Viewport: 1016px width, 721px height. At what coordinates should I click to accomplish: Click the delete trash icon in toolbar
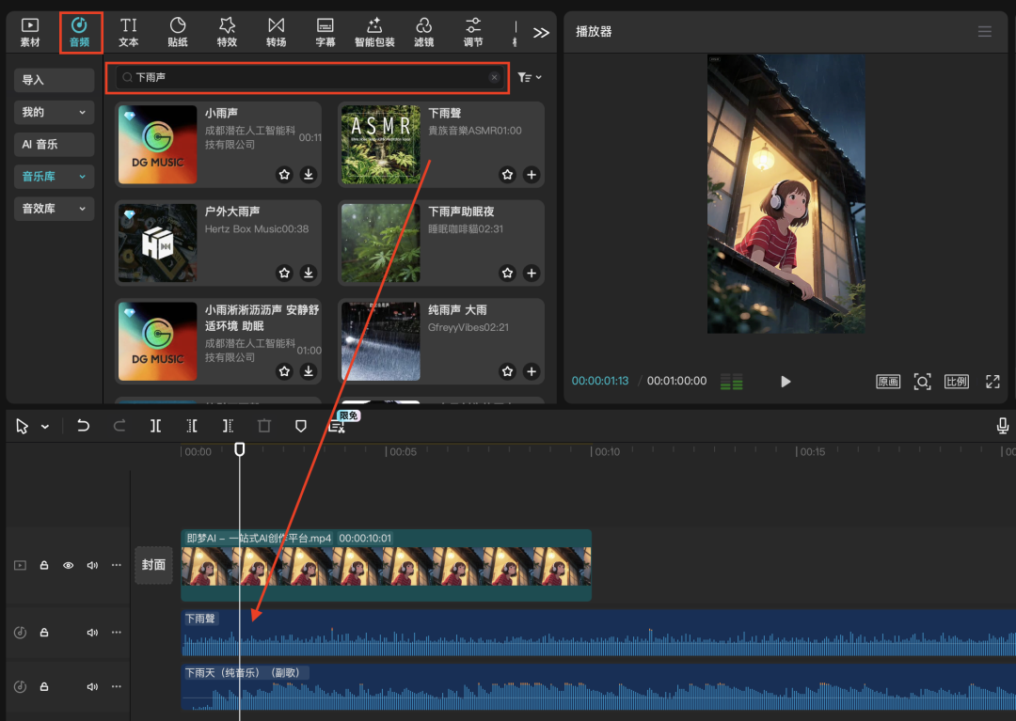264,426
